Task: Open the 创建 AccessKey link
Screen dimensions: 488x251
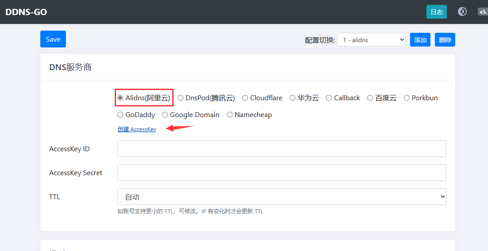Action: (x=137, y=129)
